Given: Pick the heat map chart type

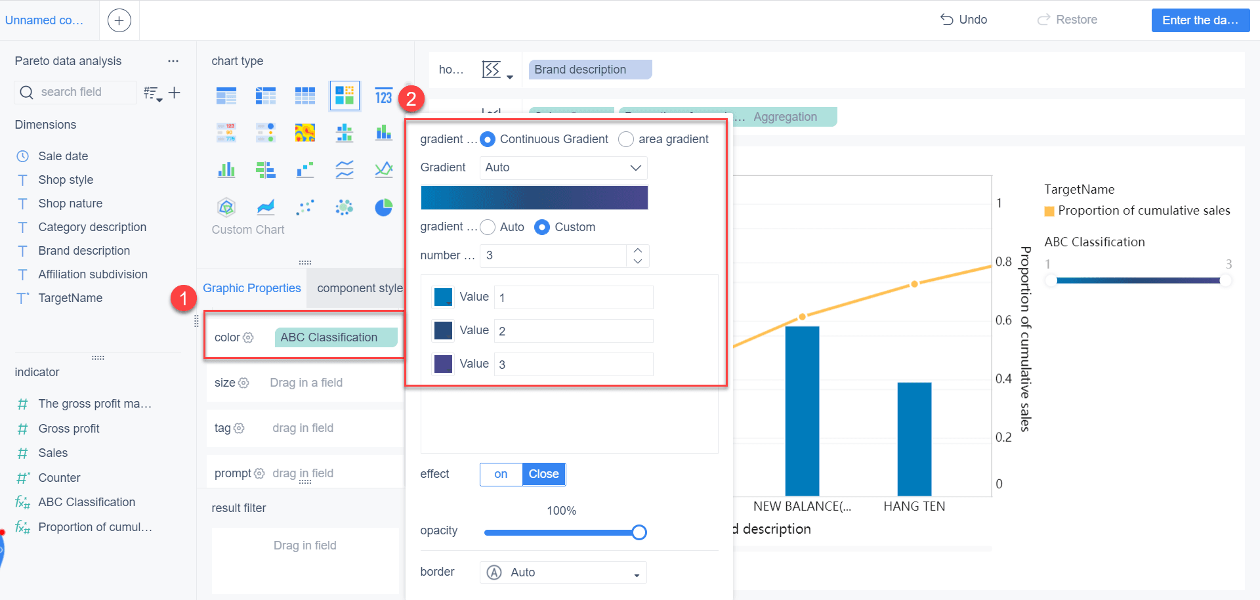Looking at the screenshot, I should click(305, 133).
